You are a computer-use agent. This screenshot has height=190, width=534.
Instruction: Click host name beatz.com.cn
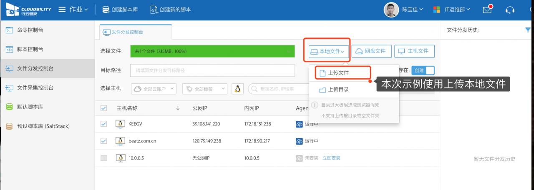(143, 141)
